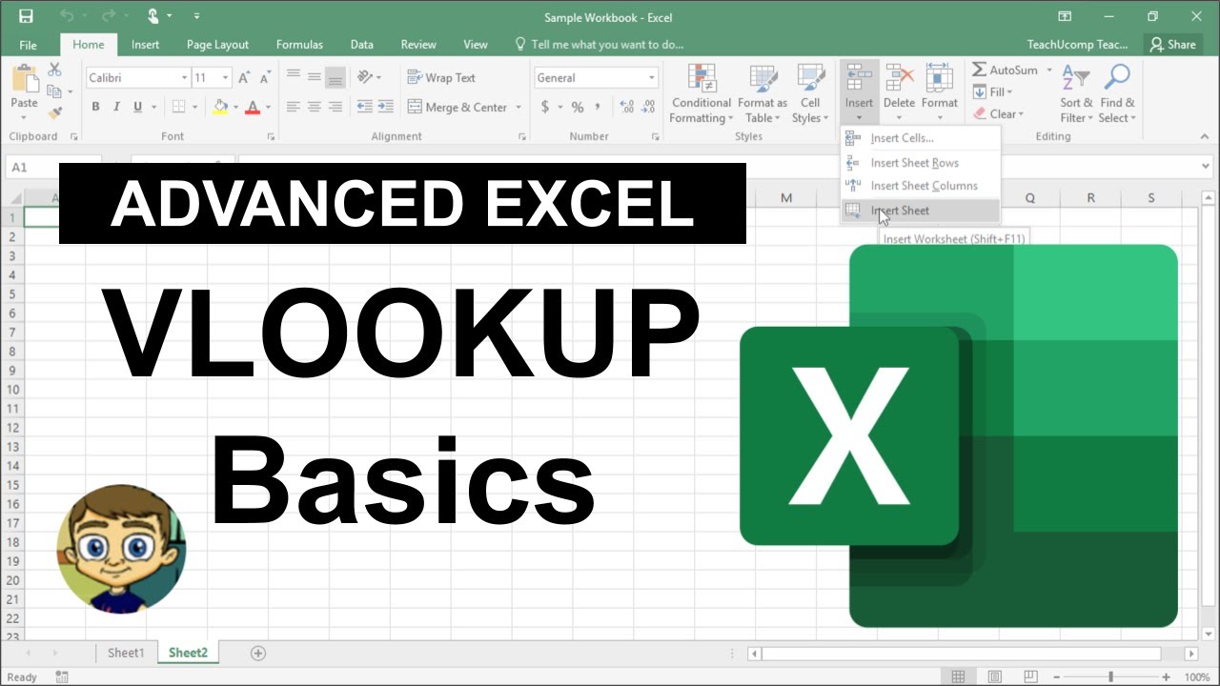1220x686 pixels.
Task: Toggle Touch/Mouse mode icon
Action: tap(153, 16)
